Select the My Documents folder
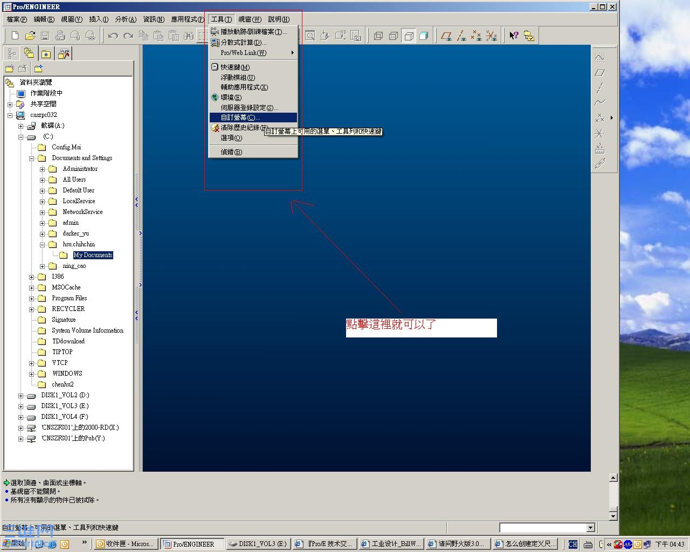This screenshot has height=552, width=690. click(93, 255)
